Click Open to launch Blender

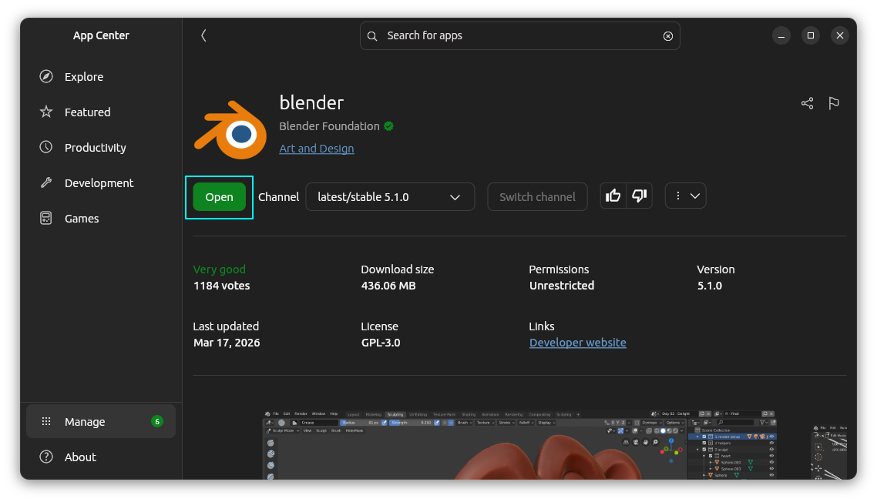click(x=219, y=196)
